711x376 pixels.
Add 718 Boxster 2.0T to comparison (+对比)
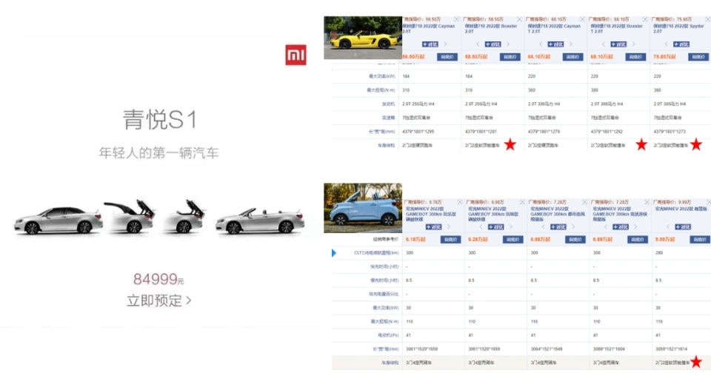[493, 44]
